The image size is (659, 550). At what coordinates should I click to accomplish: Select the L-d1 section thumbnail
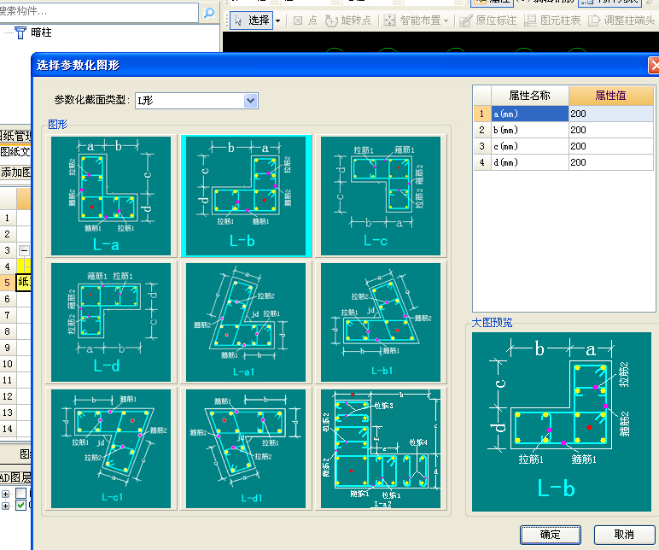[x=246, y=448]
